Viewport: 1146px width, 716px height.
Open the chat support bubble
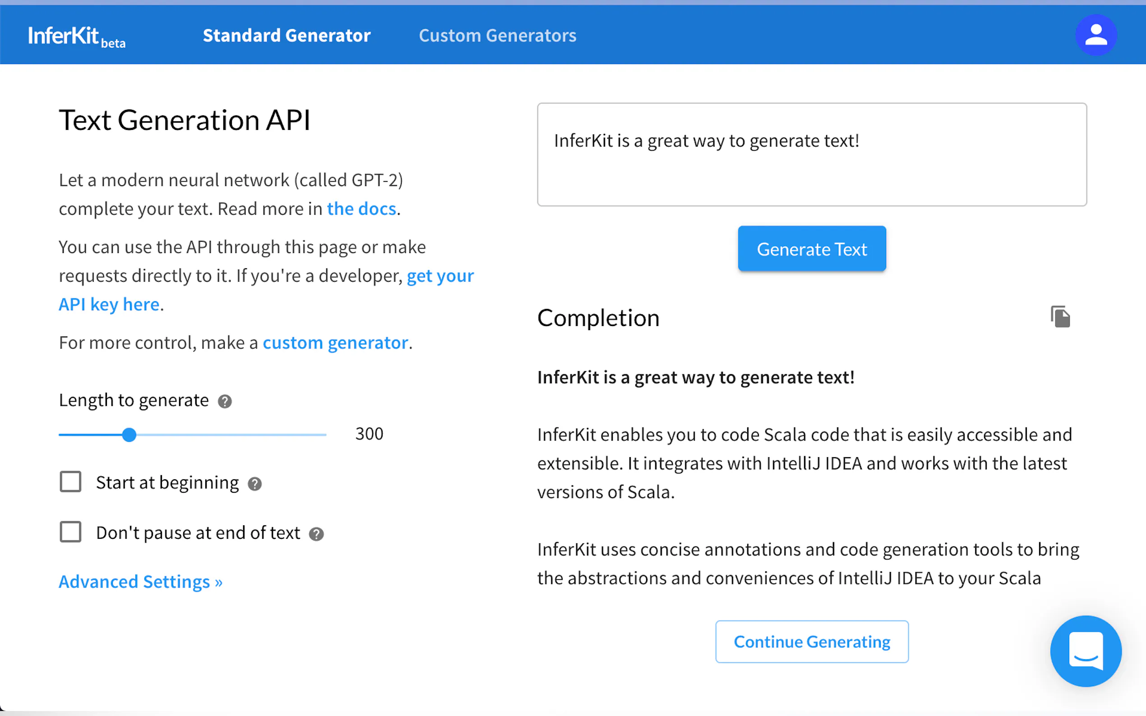click(x=1086, y=651)
